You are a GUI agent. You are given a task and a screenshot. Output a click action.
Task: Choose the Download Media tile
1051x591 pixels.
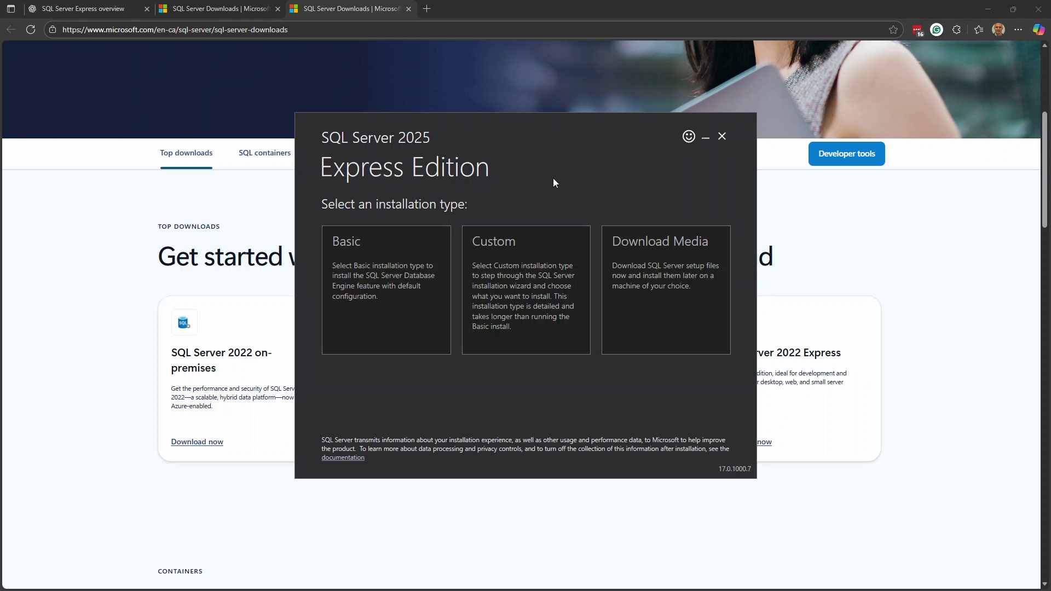pyautogui.click(x=666, y=289)
